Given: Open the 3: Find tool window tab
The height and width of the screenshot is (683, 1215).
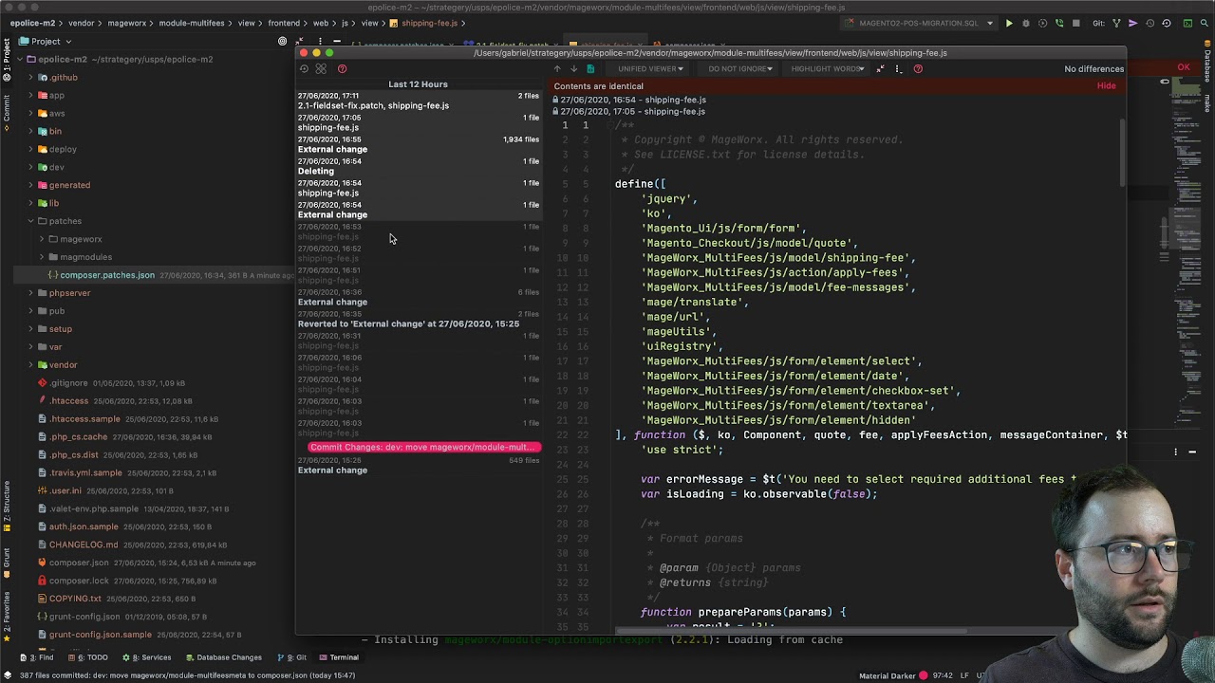Looking at the screenshot, I should click(x=37, y=657).
